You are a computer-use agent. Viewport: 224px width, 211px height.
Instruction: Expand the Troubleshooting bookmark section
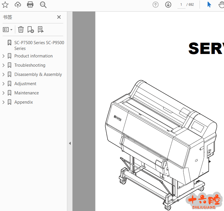point(3,65)
